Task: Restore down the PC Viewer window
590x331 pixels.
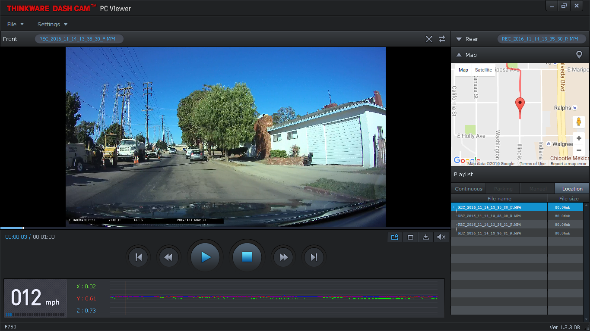Action: pyautogui.click(x=564, y=6)
